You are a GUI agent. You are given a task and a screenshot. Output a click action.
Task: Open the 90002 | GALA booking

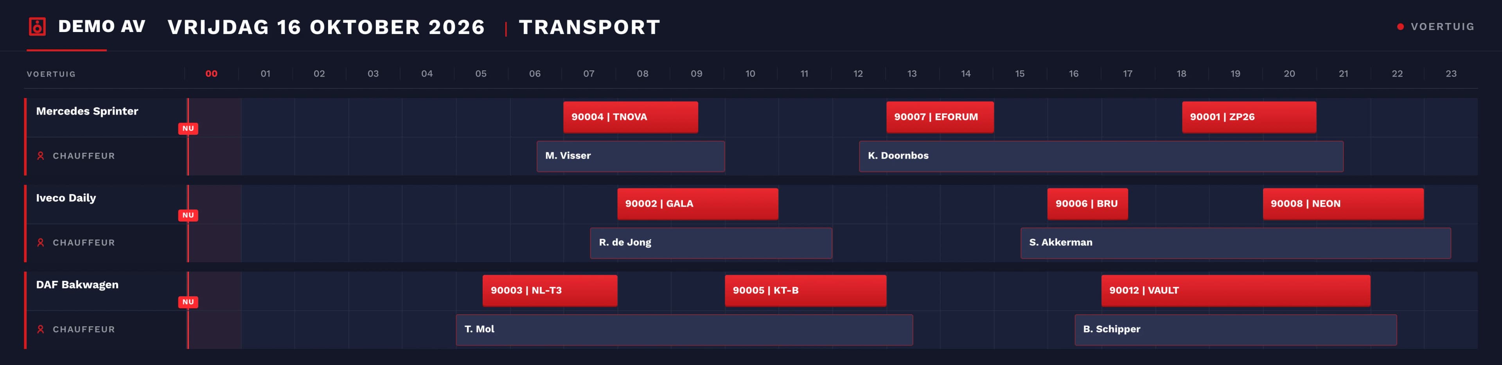point(697,204)
